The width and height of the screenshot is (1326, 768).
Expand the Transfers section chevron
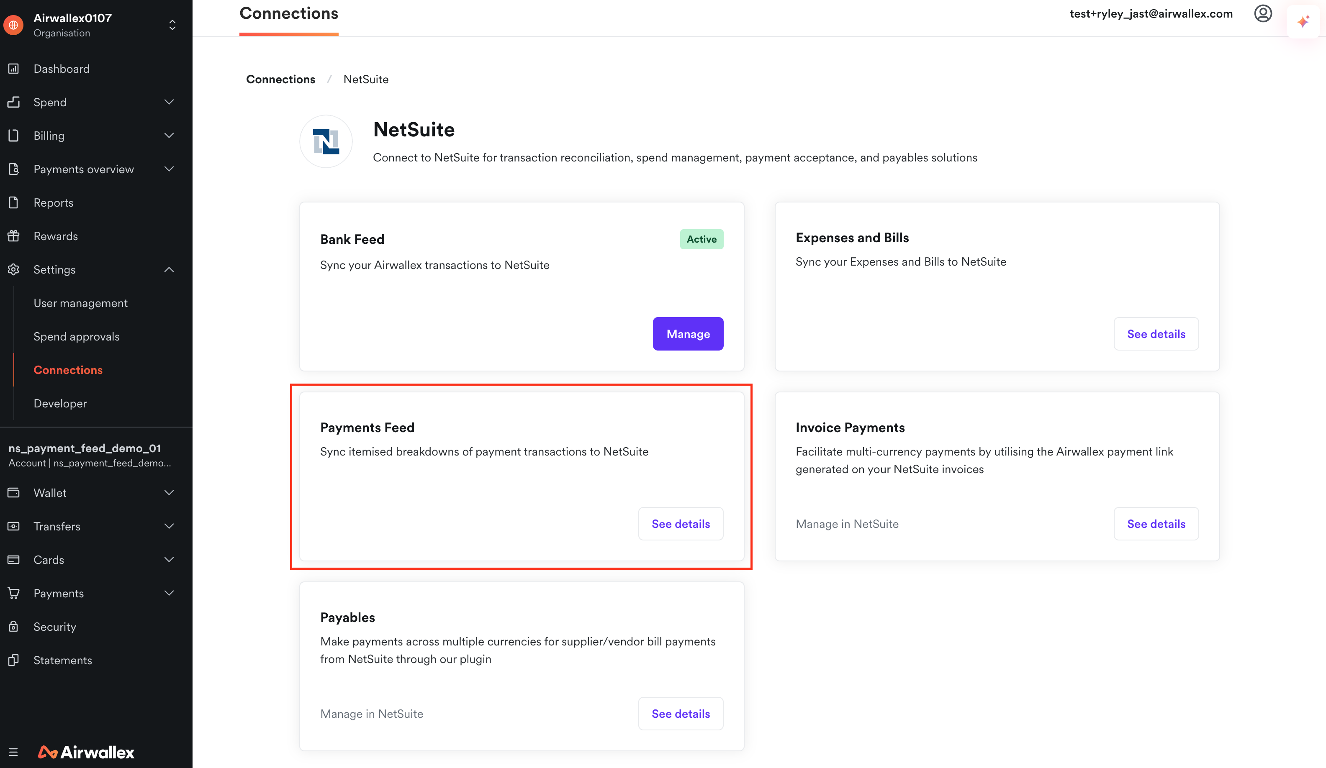click(169, 526)
